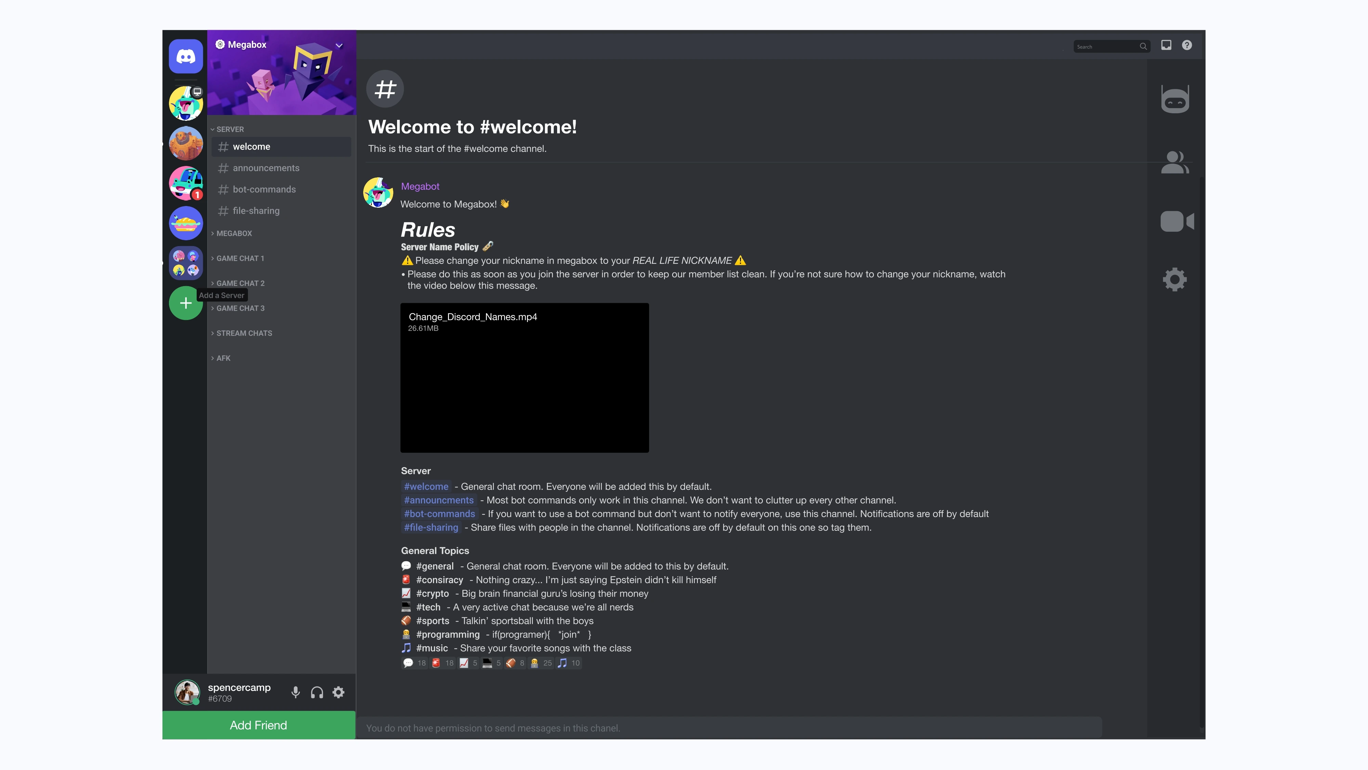Viewport: 1368px width, 770px height.
Task: Deafen audio with the headphones icon
Action: click(317, 692)
